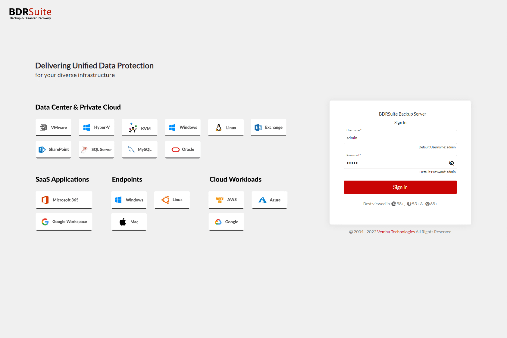Click the Data Center & Private Cloud heading

pyautogui.click(x=78, y=107)
